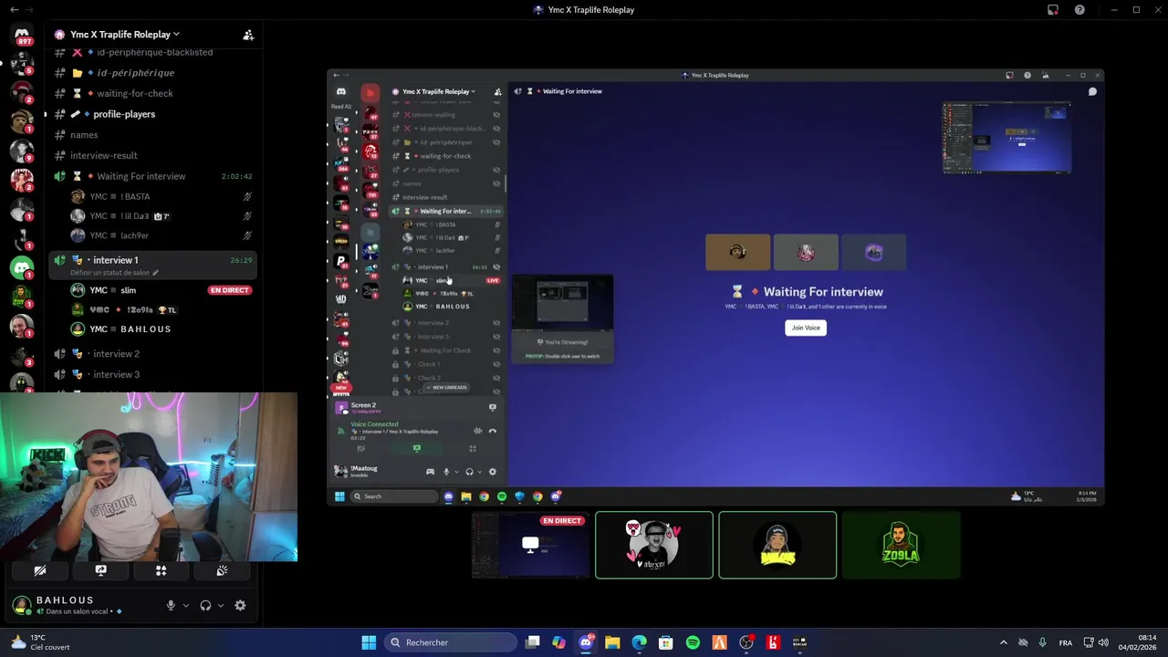This screenshot has height=657, width=1168.
Task: Open the Windows Start button
Action: [x=369, y=642]
